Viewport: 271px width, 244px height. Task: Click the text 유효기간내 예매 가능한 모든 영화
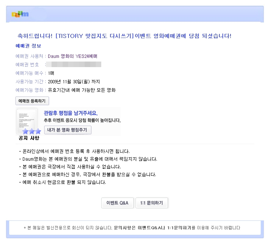(x=82, y=90)
